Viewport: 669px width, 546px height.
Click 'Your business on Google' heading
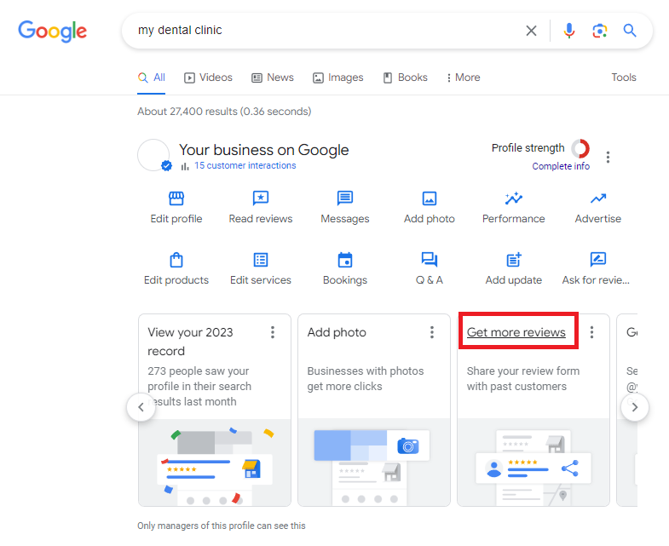(x=263, y=150)
